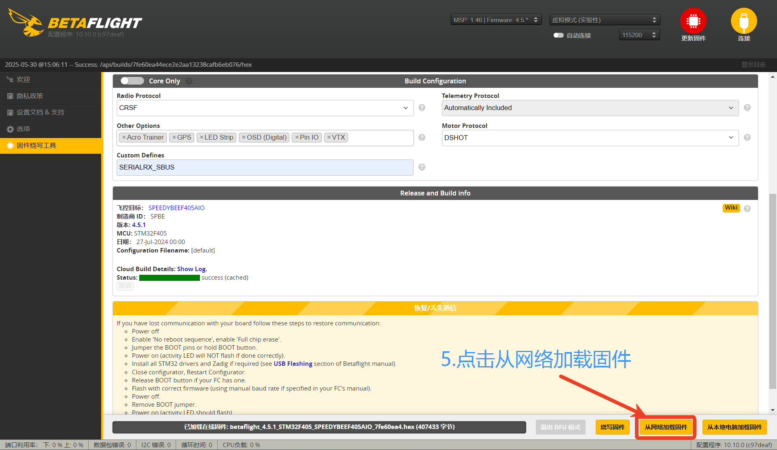
Task: Click 端口利用率 port utilization status
Action: coord(44,445)
